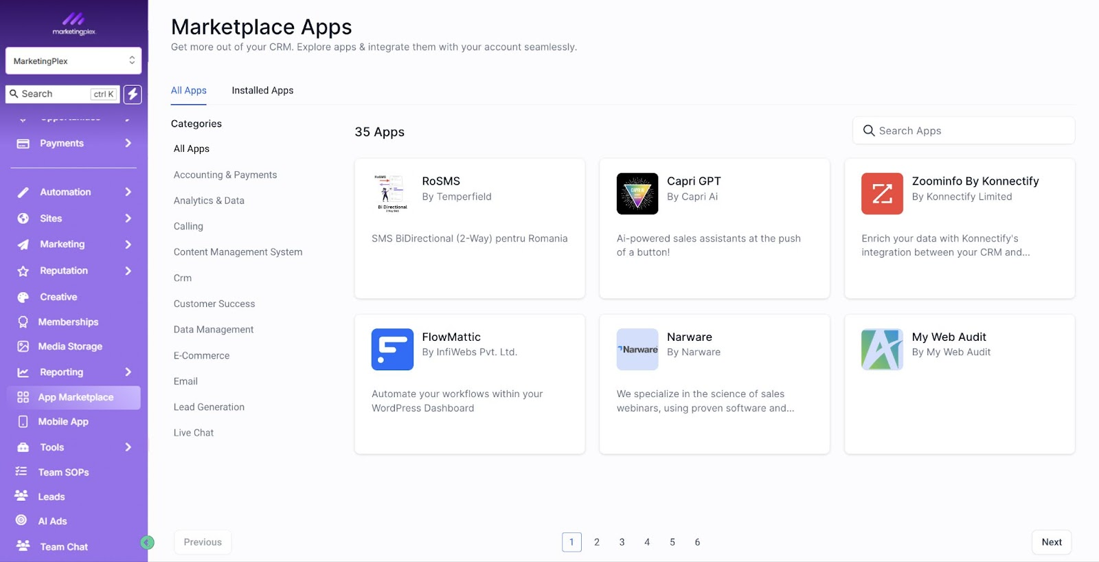Click the Previous page button
Viewport: 1099px width, 562px height.
tap(203, 542)
